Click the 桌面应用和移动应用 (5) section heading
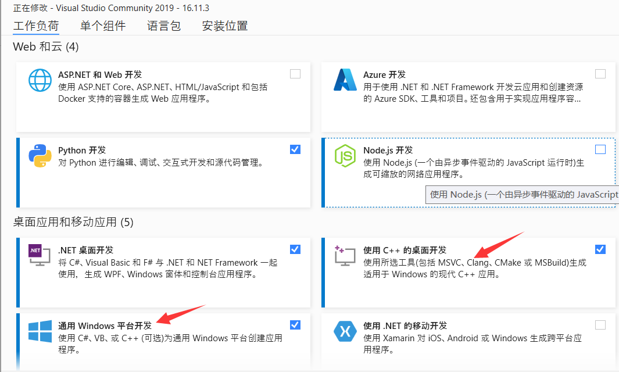This screenshot has height=372, width=619. [73, 222]
